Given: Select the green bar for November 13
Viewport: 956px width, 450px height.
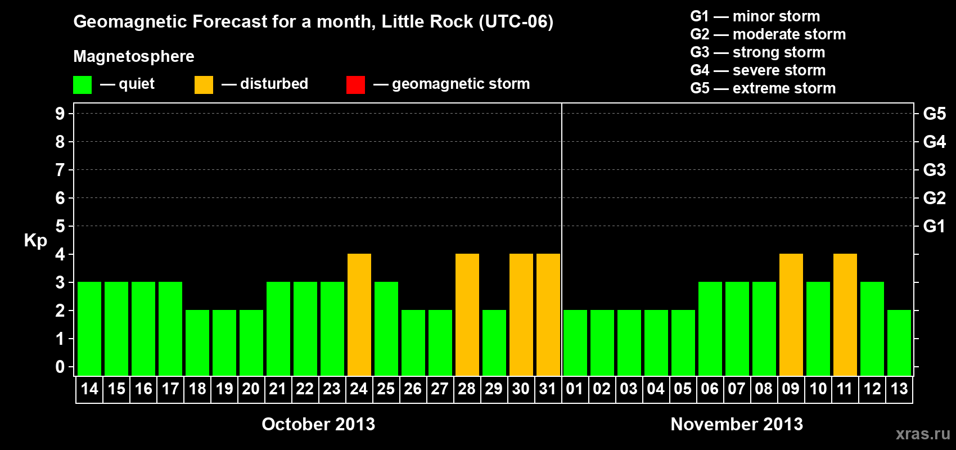Looking at the screenshot, I should point(899,343).
